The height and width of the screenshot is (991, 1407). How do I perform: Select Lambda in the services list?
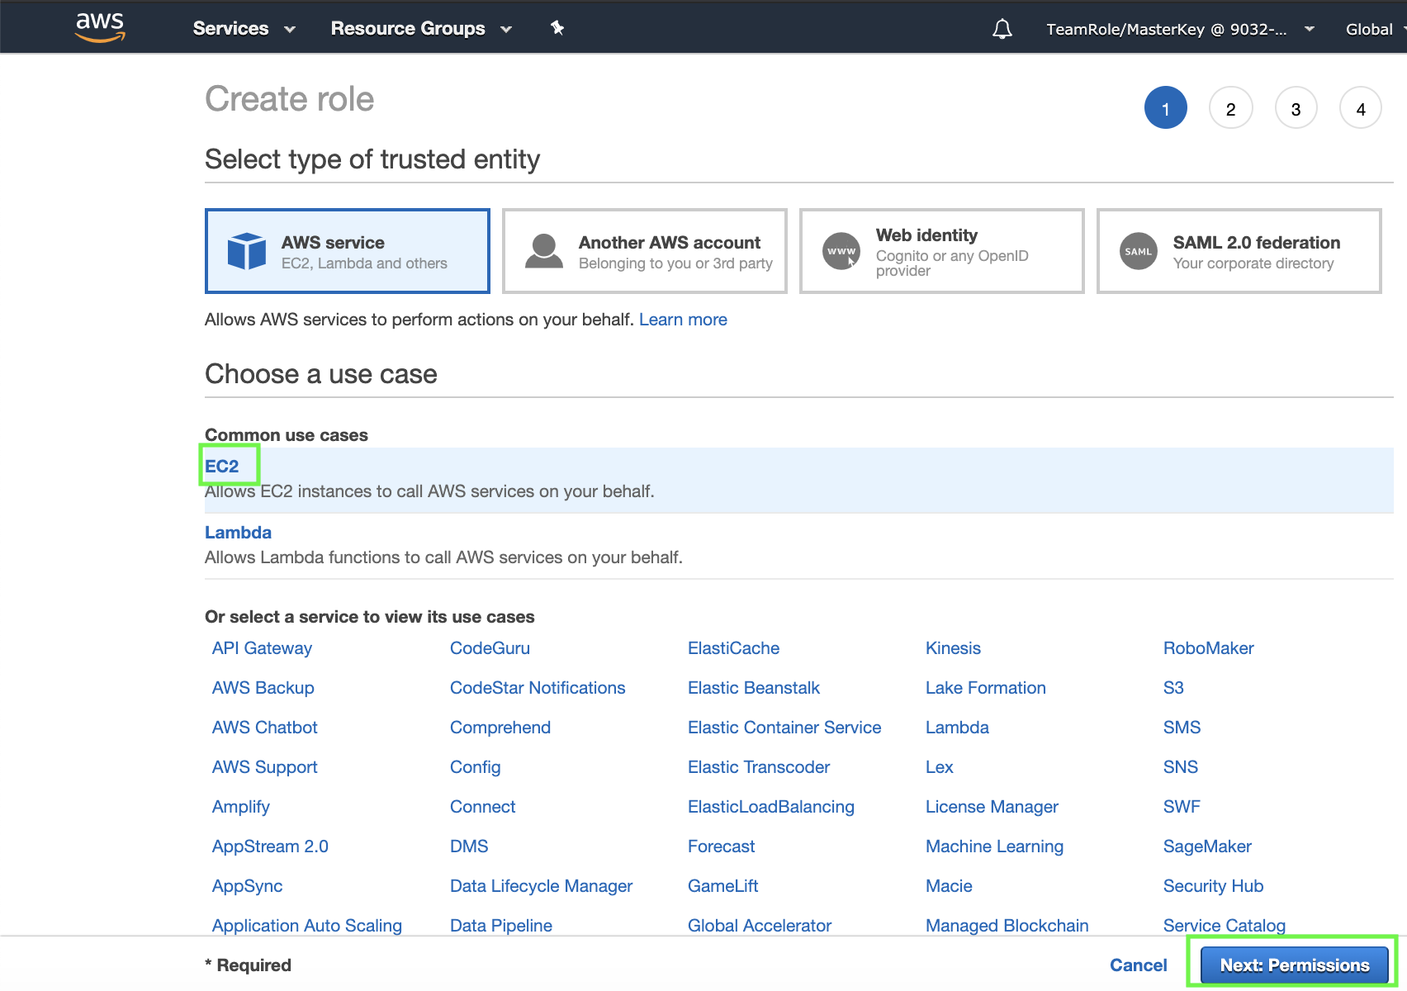point(957,728)
